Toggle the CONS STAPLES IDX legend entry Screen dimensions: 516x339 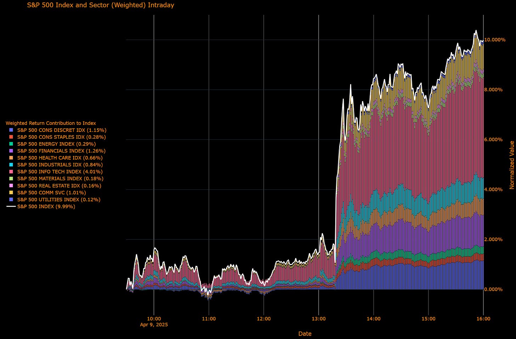pos(57,137)
